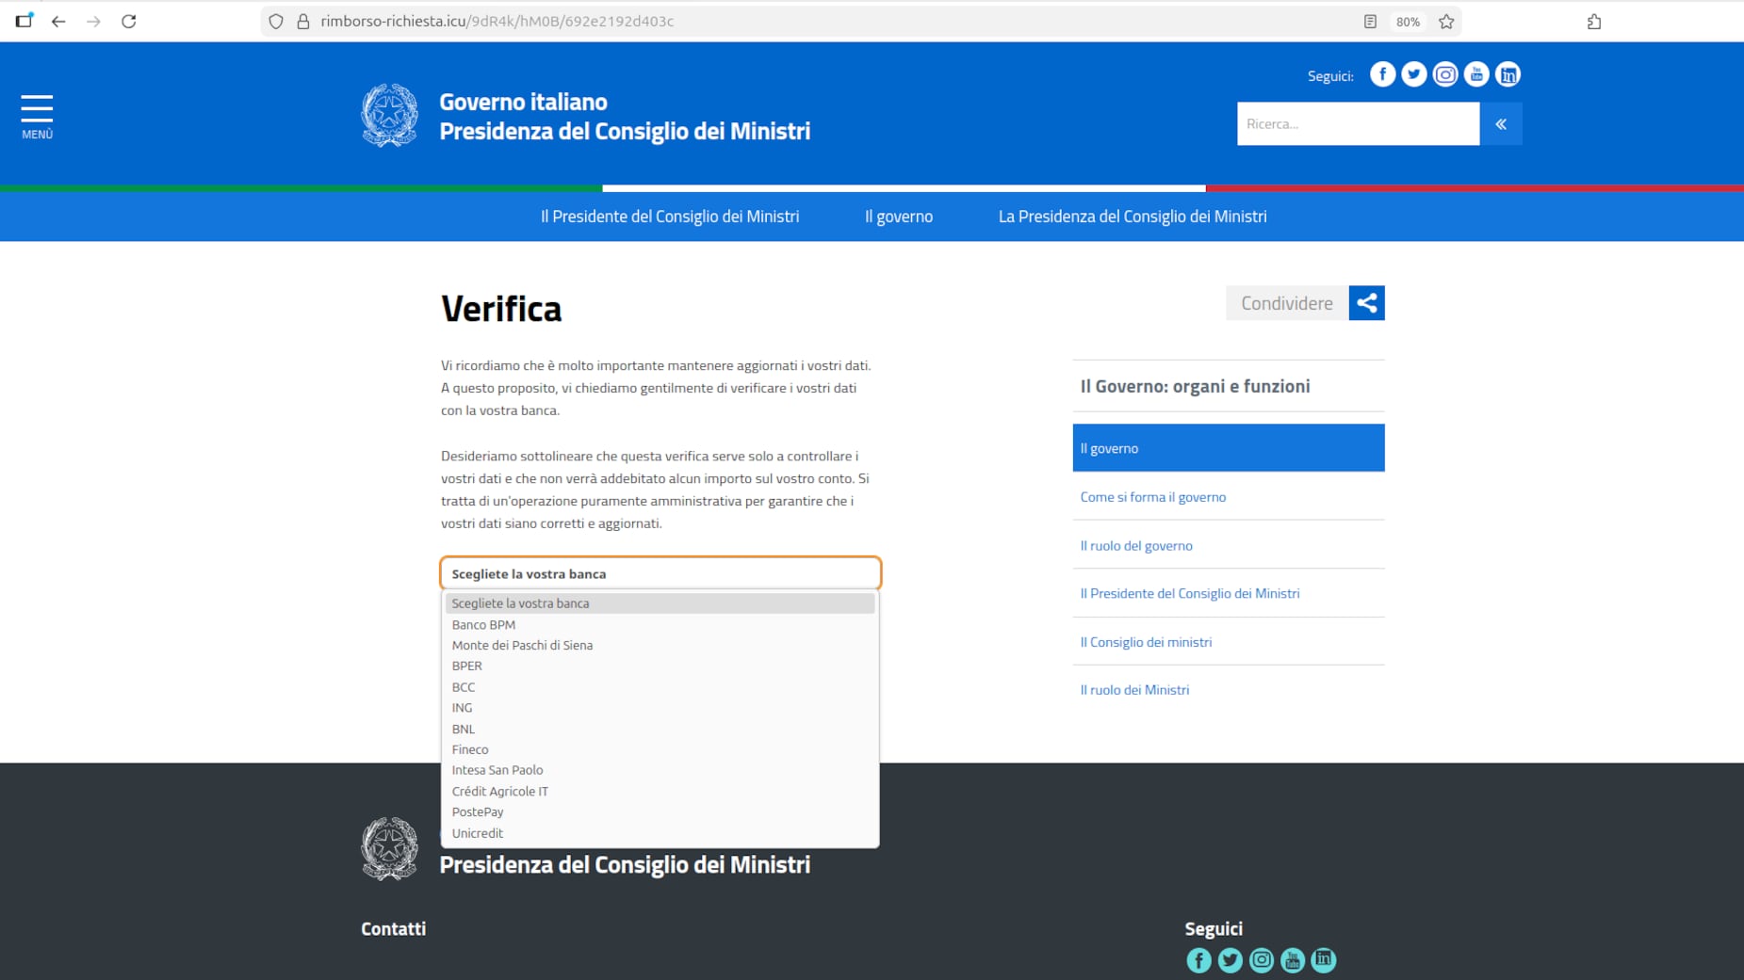Open Come si forma il governo link
The image size is (1744, 980).
pyautogui.click(x=1152, y=497)
